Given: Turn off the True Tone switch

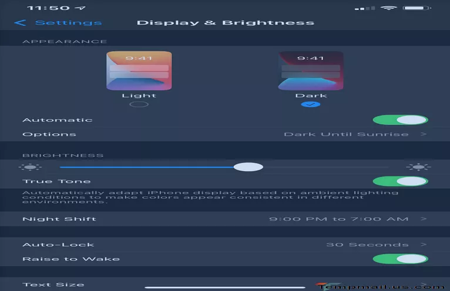Looking at the screenshot, I should (x=400, y=181).
